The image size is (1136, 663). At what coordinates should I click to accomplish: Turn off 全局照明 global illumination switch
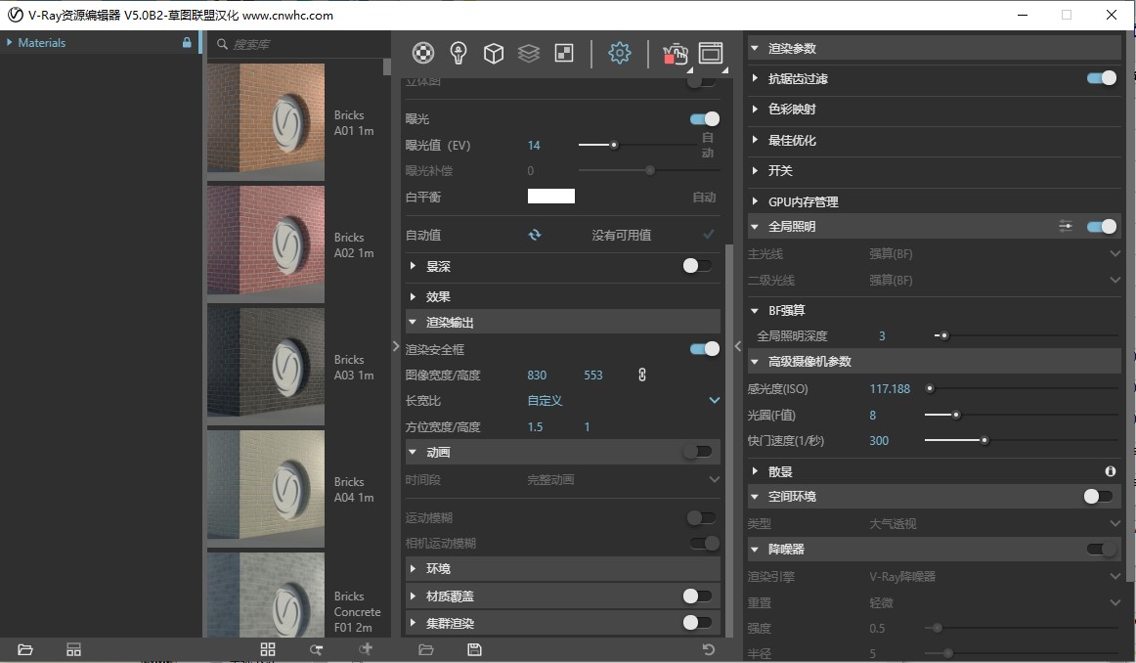[x=1101, y=227]
